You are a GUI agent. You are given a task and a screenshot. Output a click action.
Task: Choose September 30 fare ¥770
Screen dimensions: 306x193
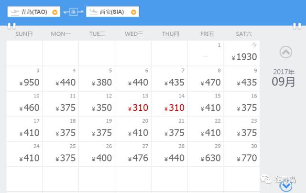click(241, 154)
